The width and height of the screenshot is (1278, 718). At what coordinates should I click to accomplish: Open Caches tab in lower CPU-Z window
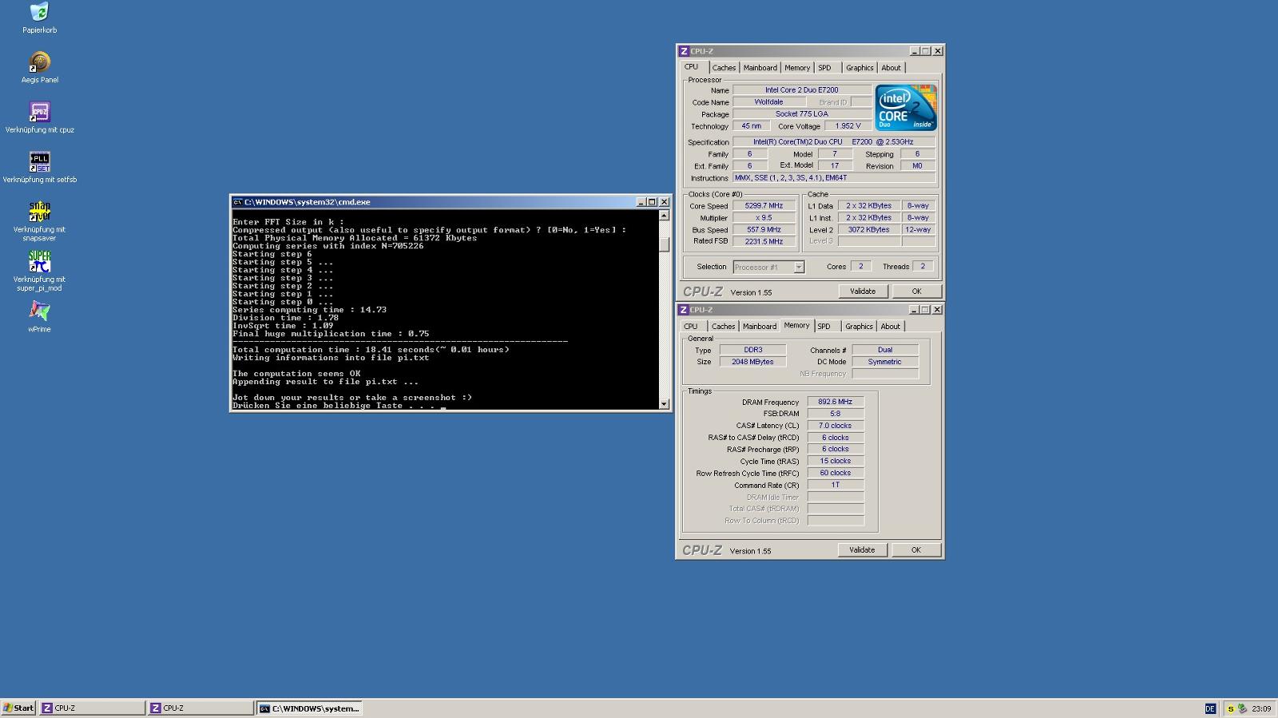click(x=723, y=327)
